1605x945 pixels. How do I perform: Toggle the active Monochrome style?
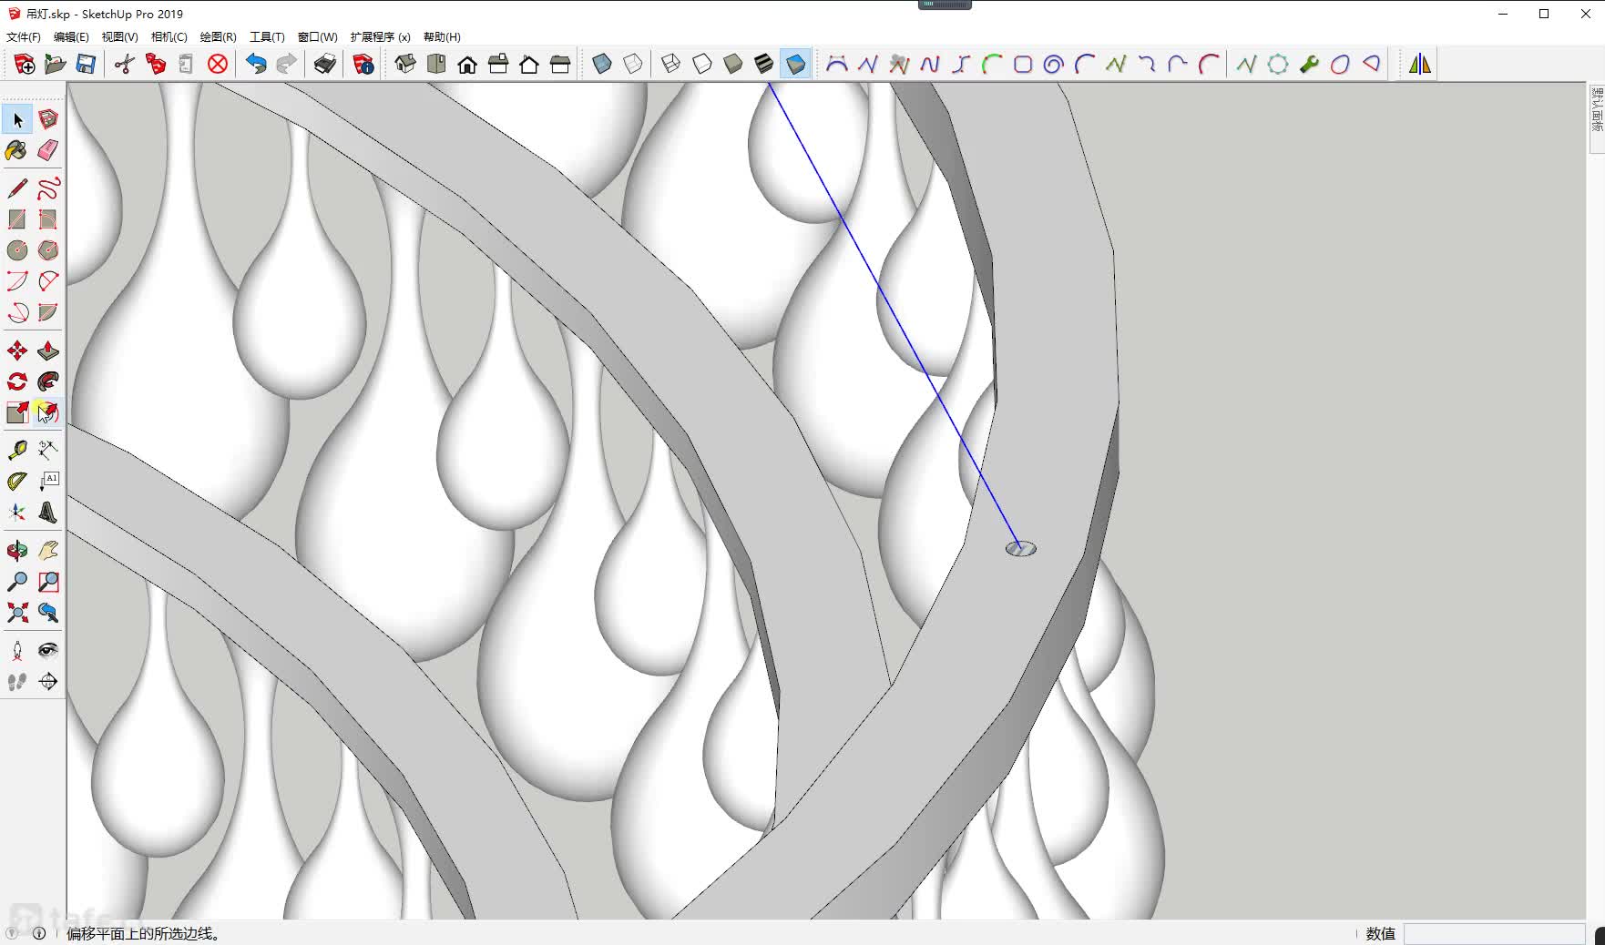click(795, 64)
